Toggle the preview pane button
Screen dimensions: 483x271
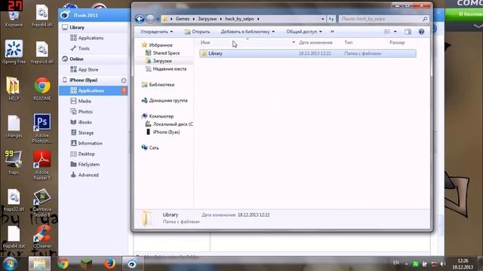tap(408, 32)
